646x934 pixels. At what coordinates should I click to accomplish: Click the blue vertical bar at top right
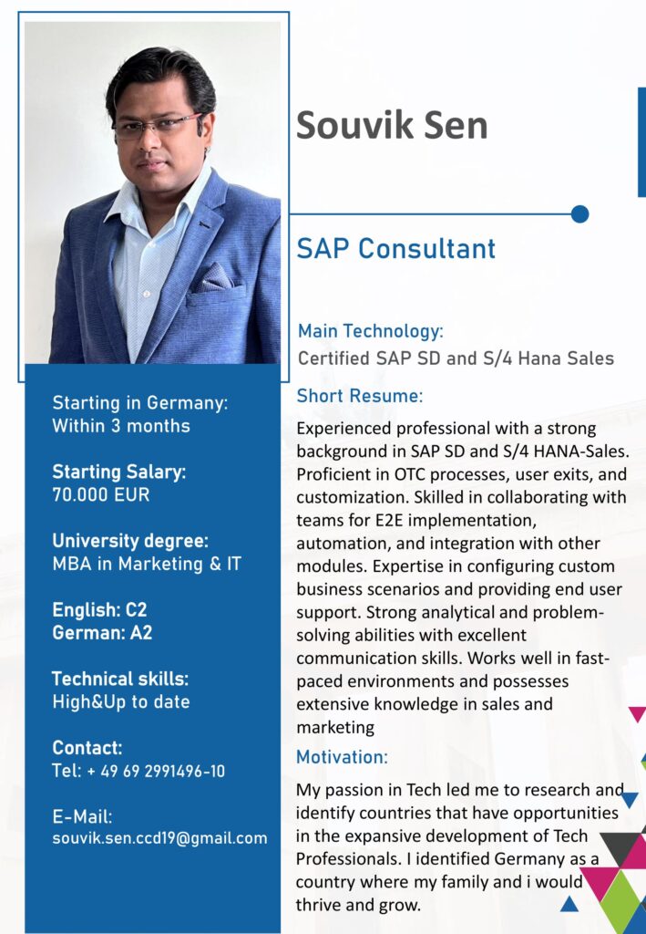click(x=641, y=143)
